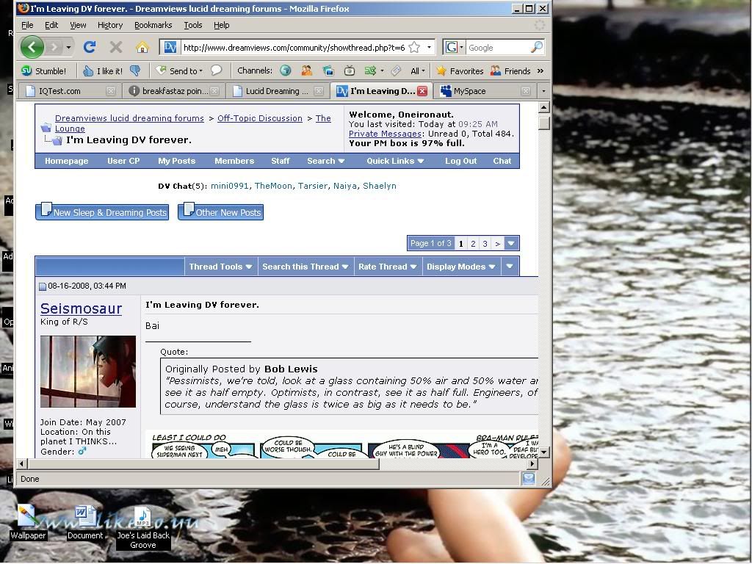Screen dimensions: 752x564
Task: Select the people channel icon
Action: tap(306, 71)
